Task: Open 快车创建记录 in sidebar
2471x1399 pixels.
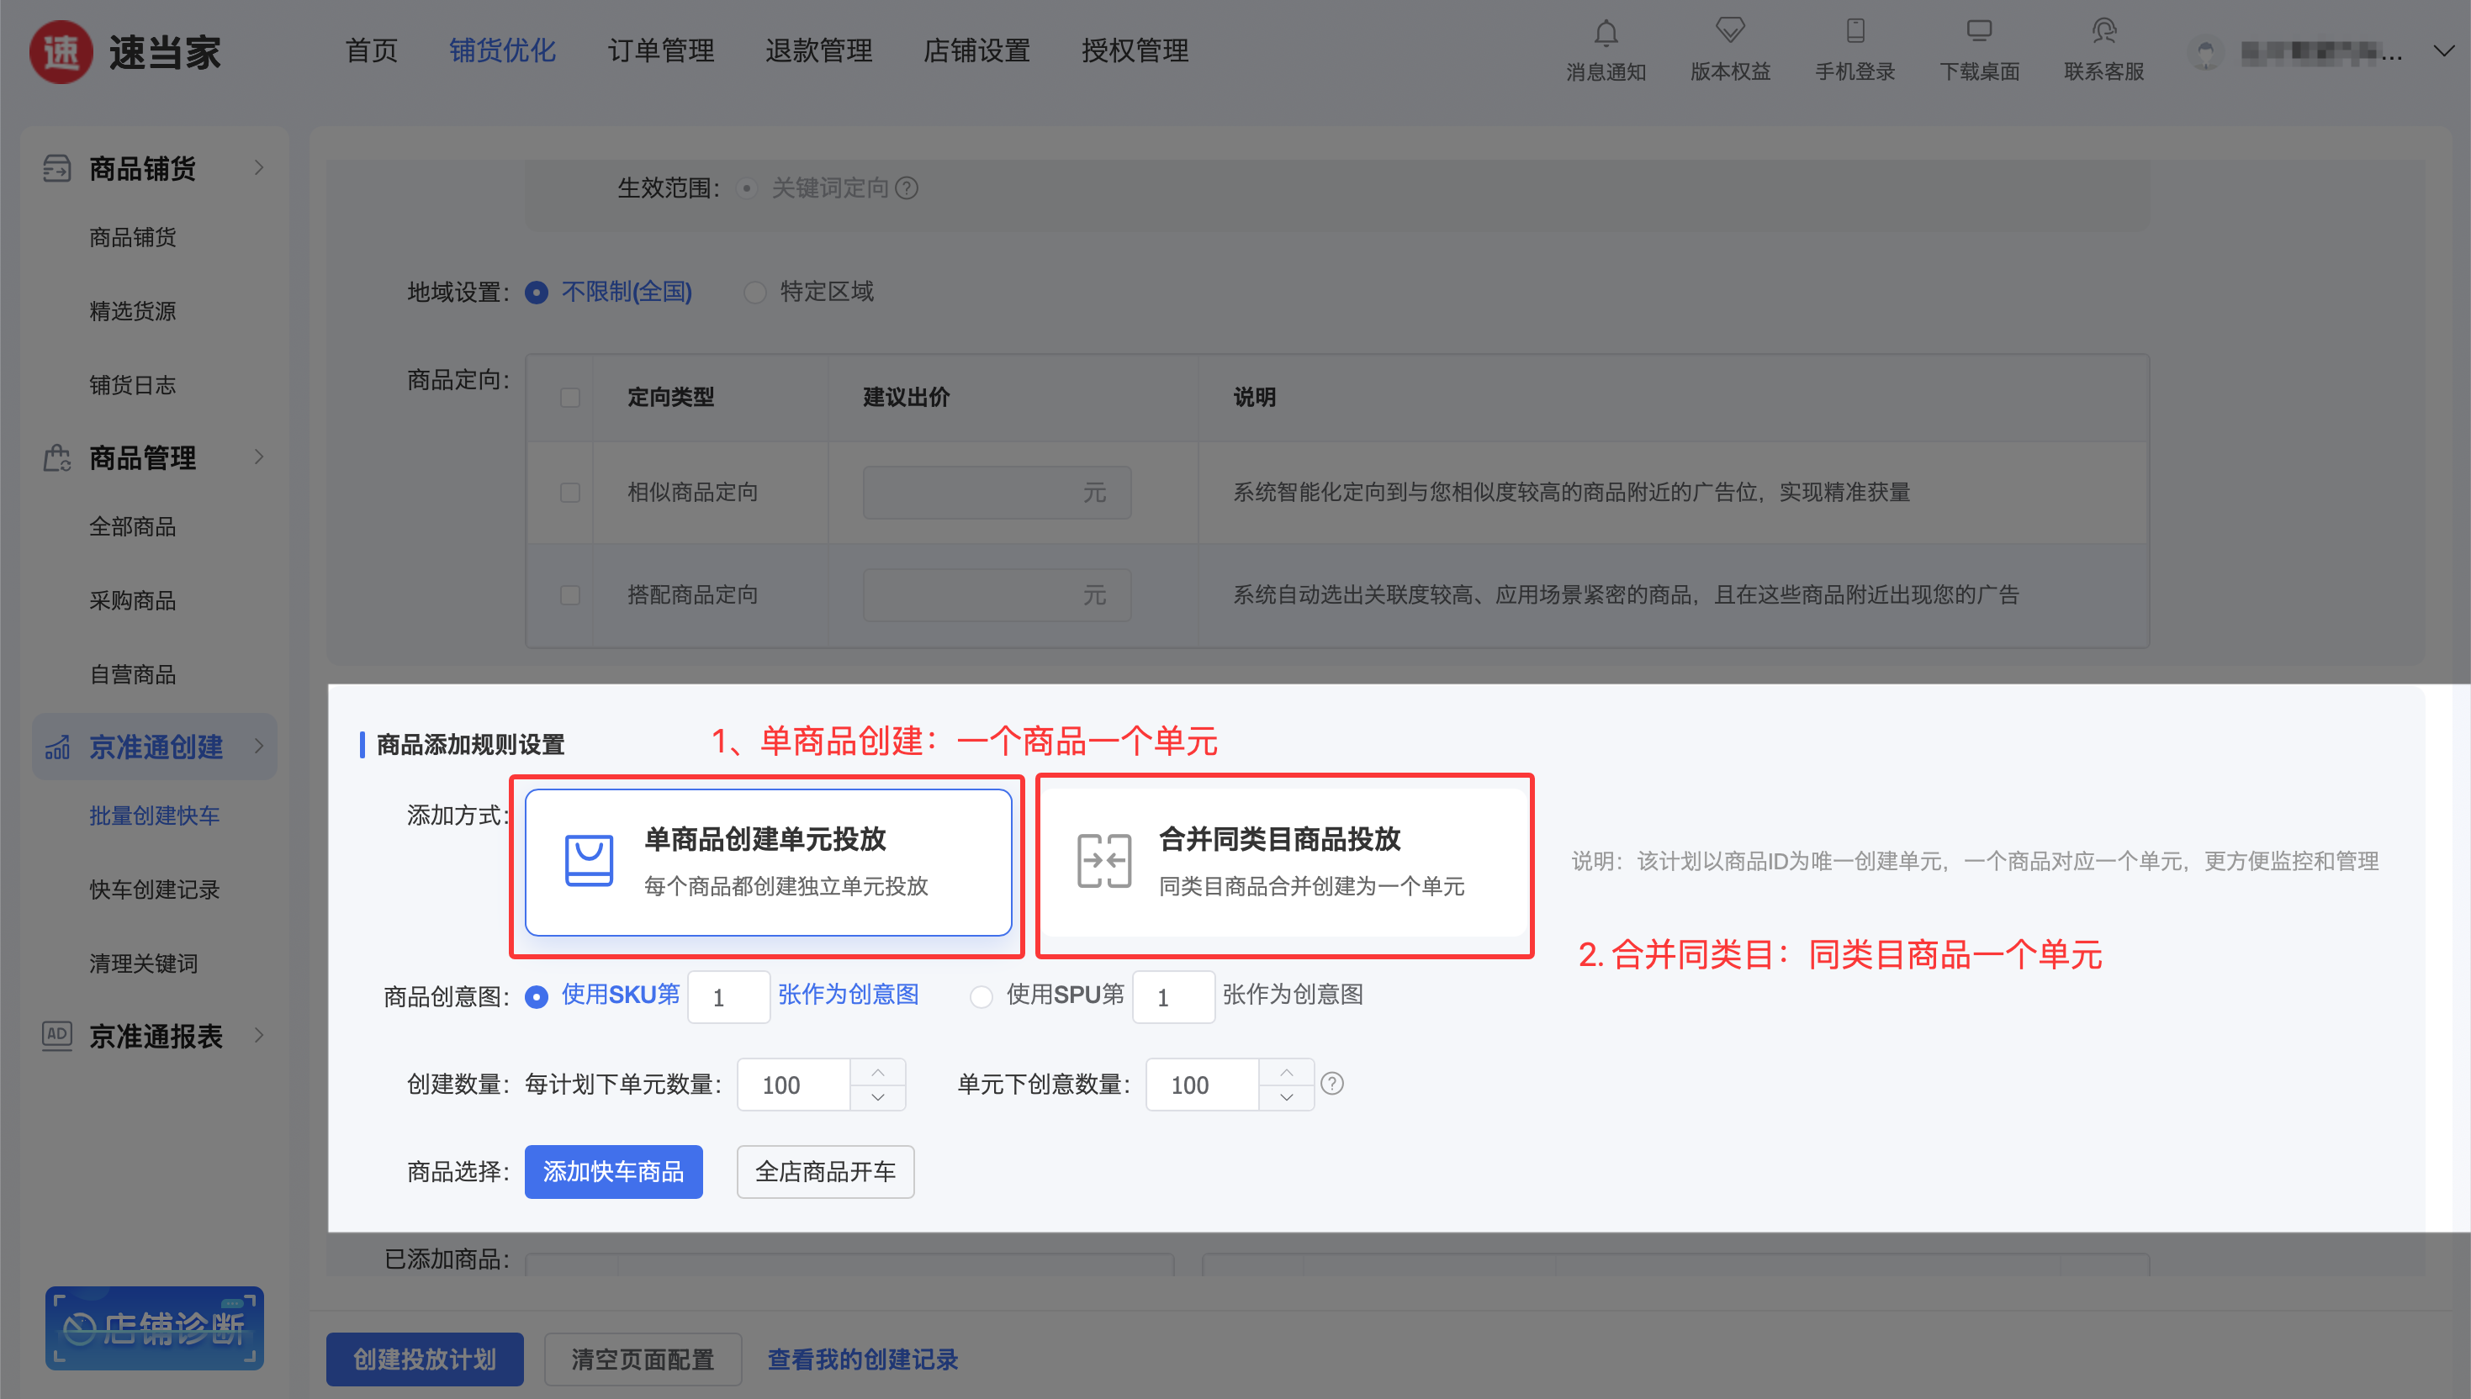Action: pos(154,890)
